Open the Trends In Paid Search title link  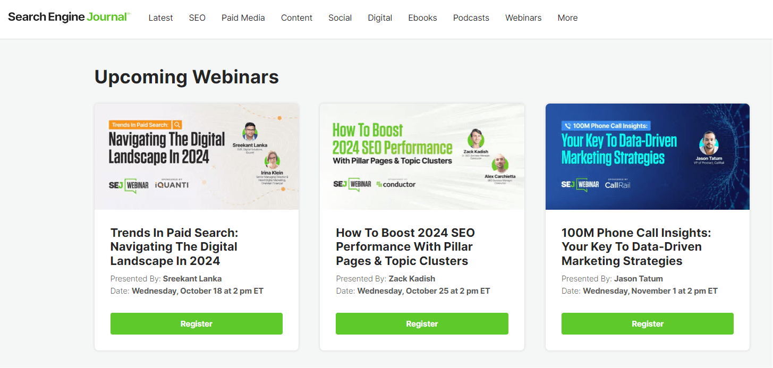coord(174,247)
